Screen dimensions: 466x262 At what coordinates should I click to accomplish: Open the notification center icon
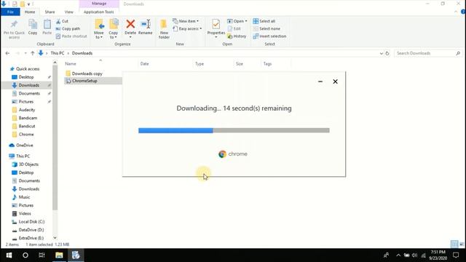[x=456, y=255]
